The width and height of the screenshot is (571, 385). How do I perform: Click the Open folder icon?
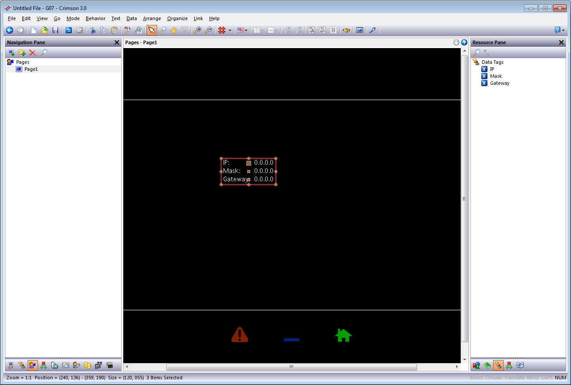tap(44, 30)
